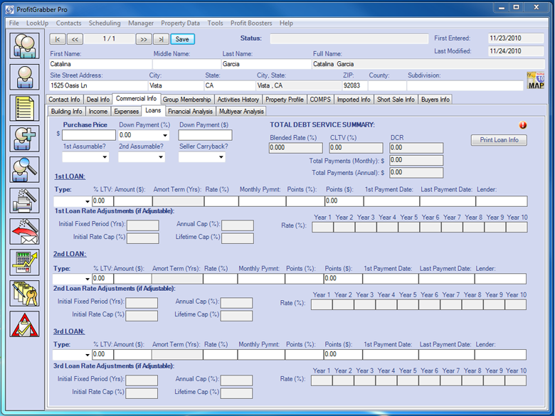The height and width of the screenshot is (416, 555).
Task: Click the First Name field with Catalina
Action: 100,64
